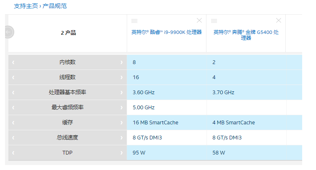Click right chevron on 线程数 row
This screenshot has width=316, height=170.
tap(122, 77)
